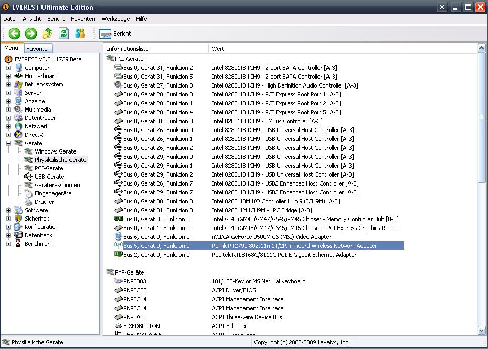Click the Up one level arrow icon

(x=47, y=34)
